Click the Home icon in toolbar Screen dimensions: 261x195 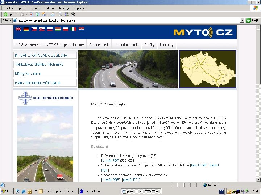click(43, 14)
